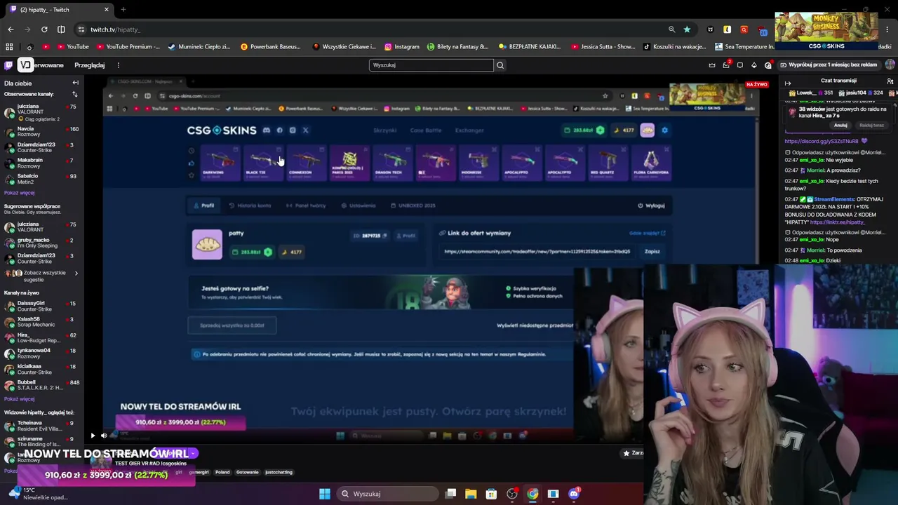This screenshot has width=898, height=505.
Task: Play the stream with the play button
Action: click(93, 436)
